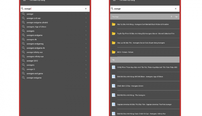
Task: Open the sort-by 'Tên' dropdown
Action: 176,17
